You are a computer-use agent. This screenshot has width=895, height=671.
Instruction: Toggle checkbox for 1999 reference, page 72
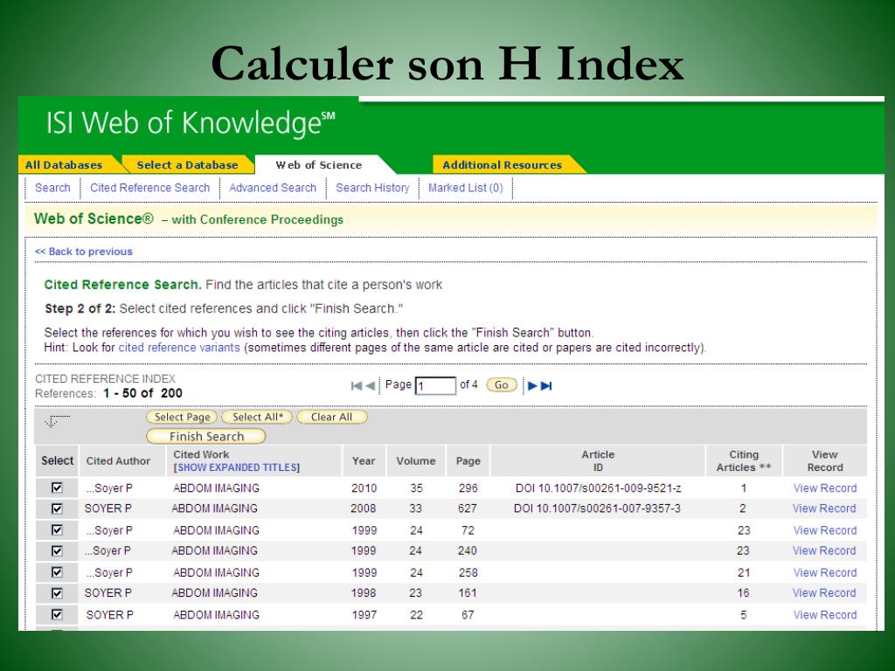pos(57,530)
